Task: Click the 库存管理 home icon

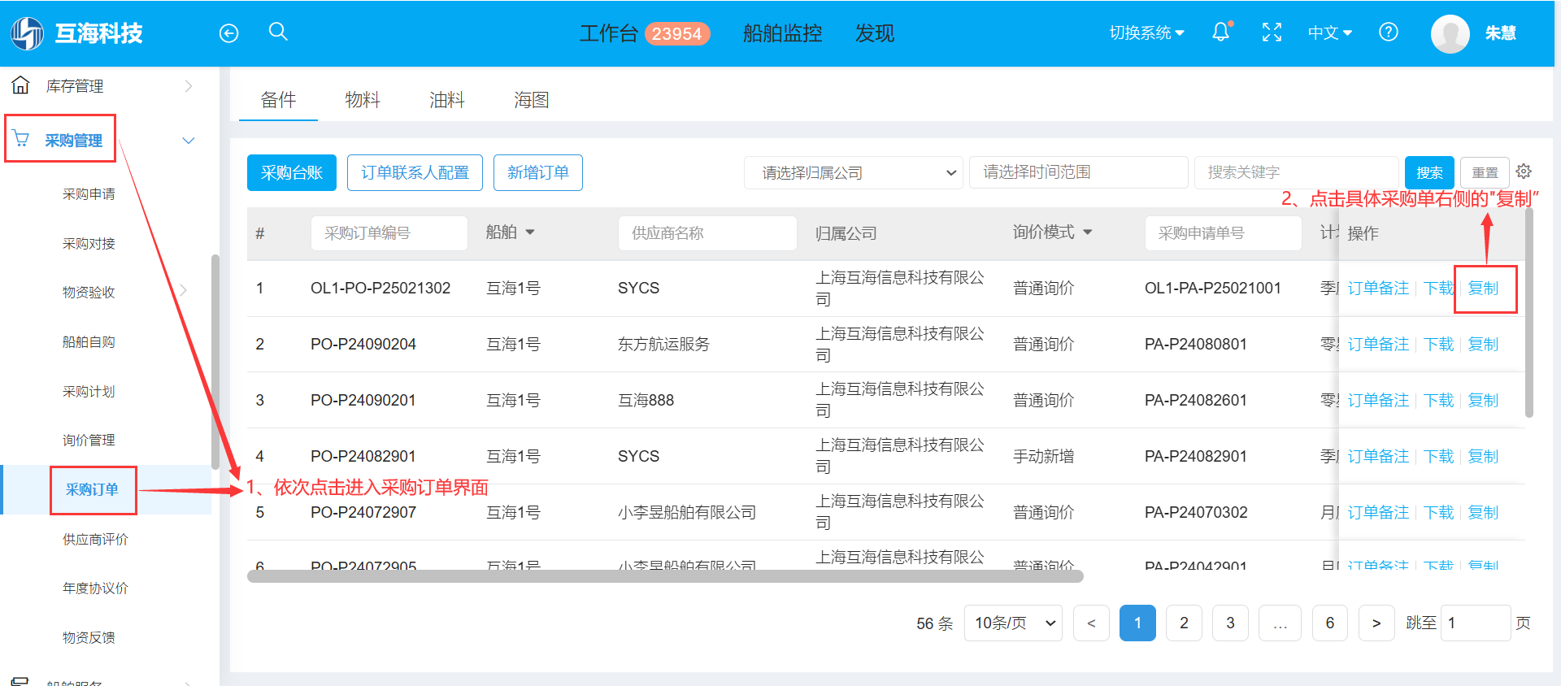Action: [x=21, y=85]
